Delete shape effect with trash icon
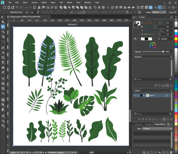178x154 pixels. (x=171, y=153)
